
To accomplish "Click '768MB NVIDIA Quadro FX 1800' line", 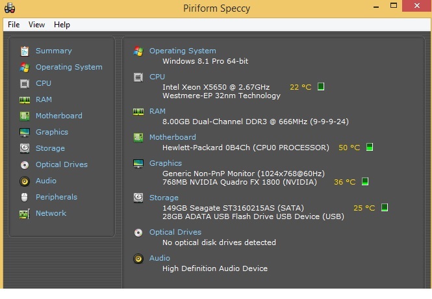I will point(240,182).
